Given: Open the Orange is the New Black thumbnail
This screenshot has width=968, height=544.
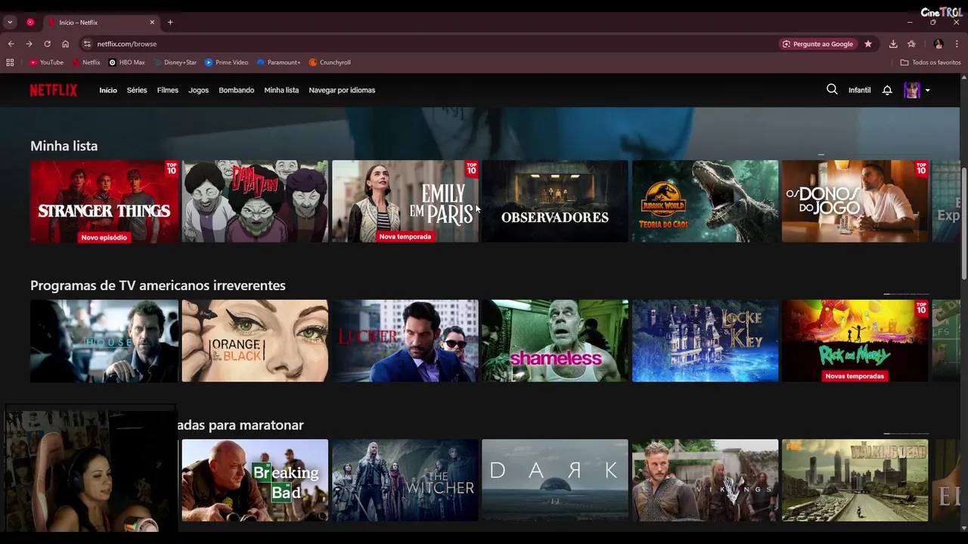Looking at the screenshot, I should point(255,341).
